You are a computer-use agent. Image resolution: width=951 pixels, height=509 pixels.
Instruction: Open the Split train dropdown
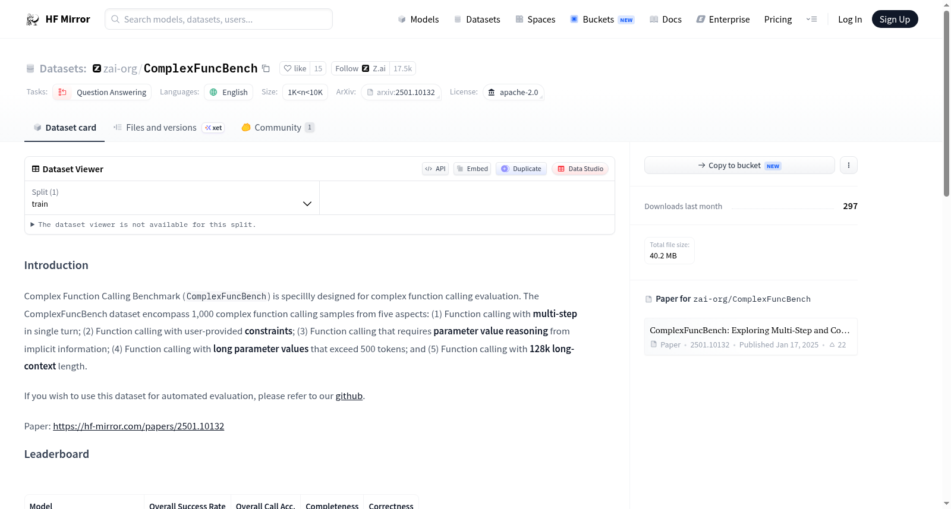(x=172, y=198)
